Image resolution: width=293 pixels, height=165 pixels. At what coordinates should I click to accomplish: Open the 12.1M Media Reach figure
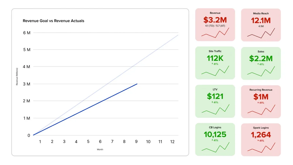point(261,21)
